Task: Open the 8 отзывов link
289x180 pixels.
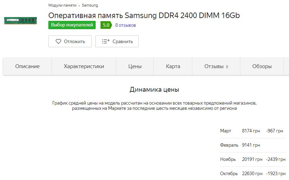Action: [126, 25]
